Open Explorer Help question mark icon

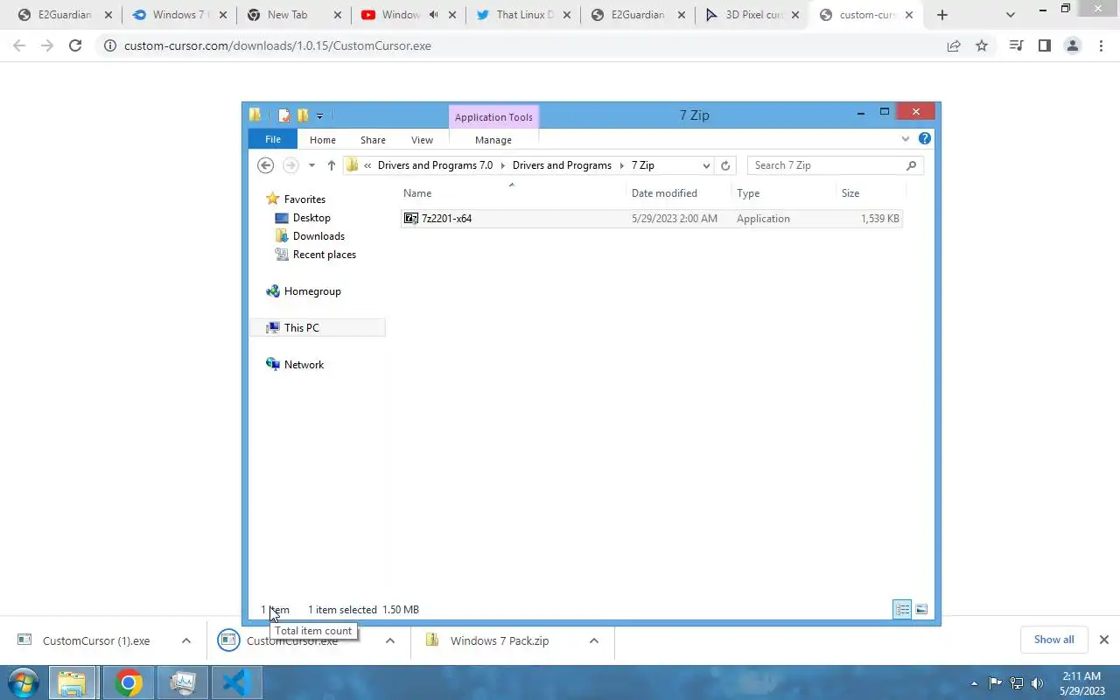(925, 138)
